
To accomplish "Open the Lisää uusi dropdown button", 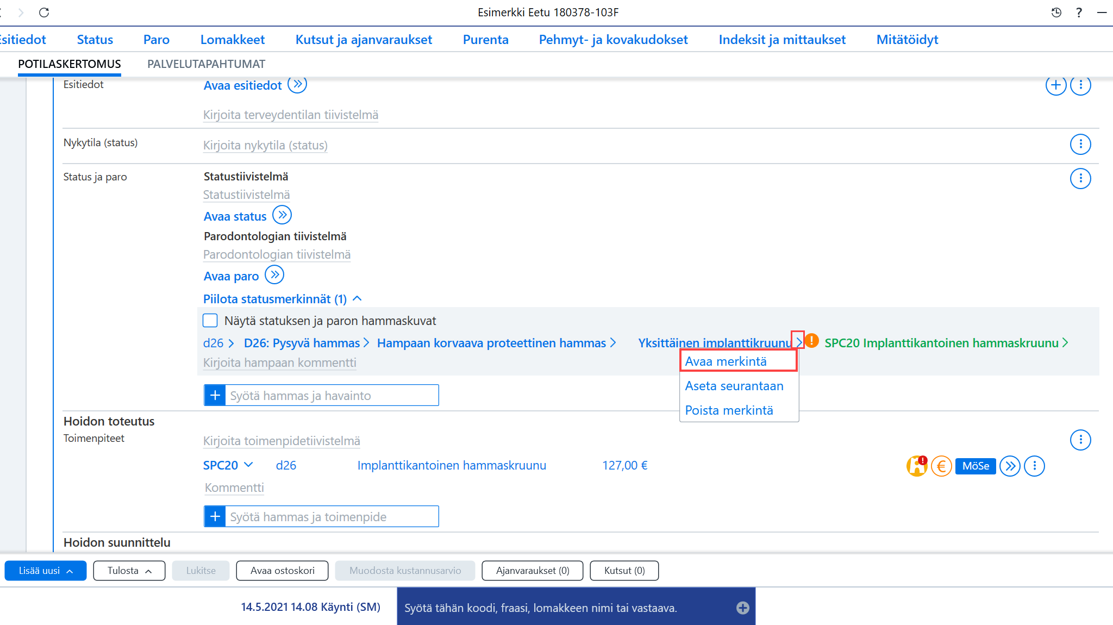I will (46, 571).
